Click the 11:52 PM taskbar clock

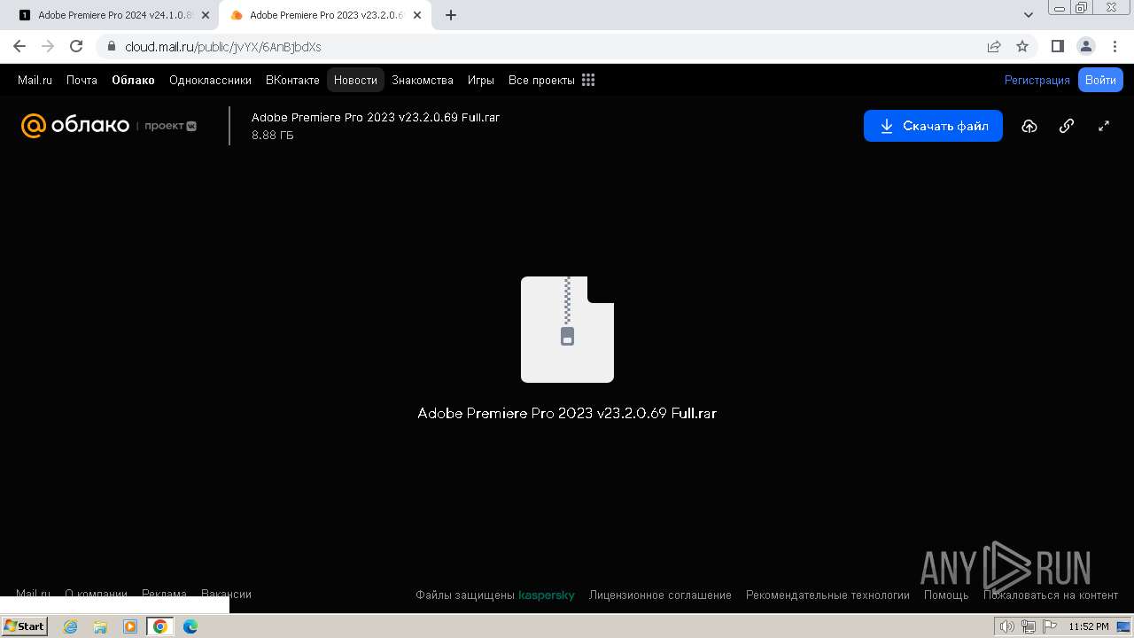(1089, 626)
